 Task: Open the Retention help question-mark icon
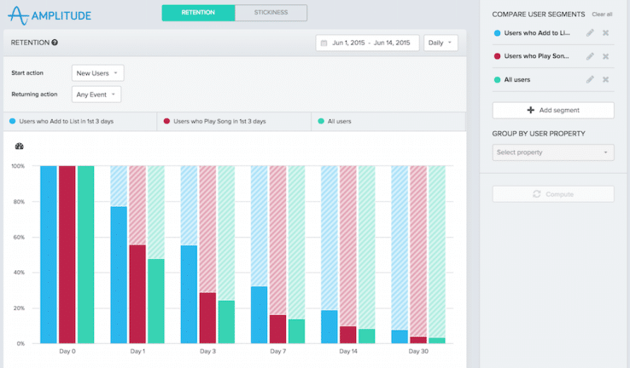tap(55, 43)
